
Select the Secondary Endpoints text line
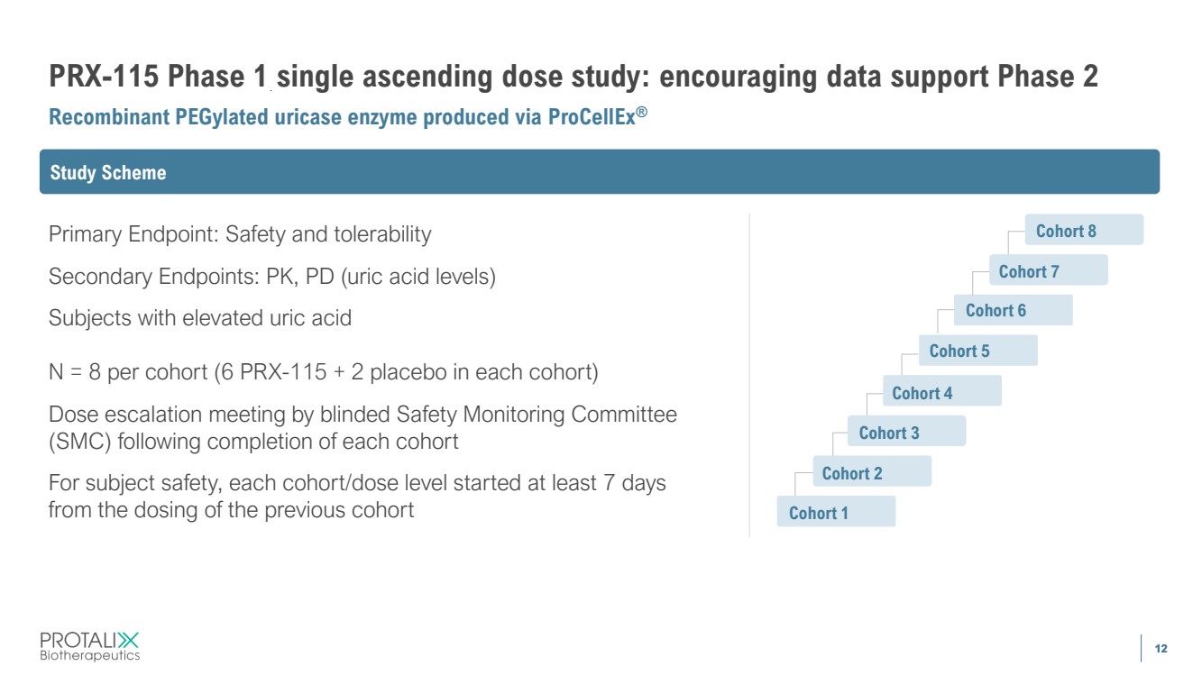click(x=271, y=277)
